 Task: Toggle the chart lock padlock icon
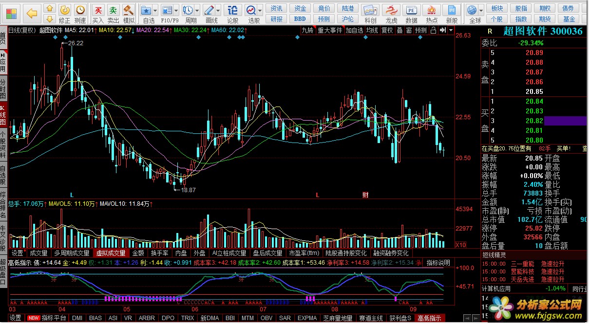[x=433, y=30]
